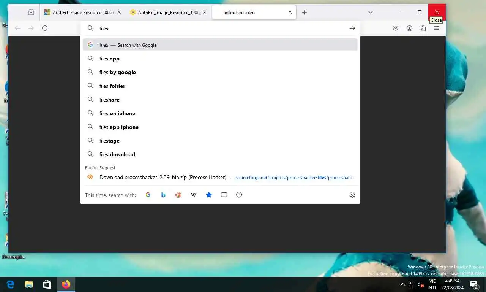The width and height of the screenshot is (486, 292).
Task: Search this time with Wikipedia icon
Action: tap(193, 195)
